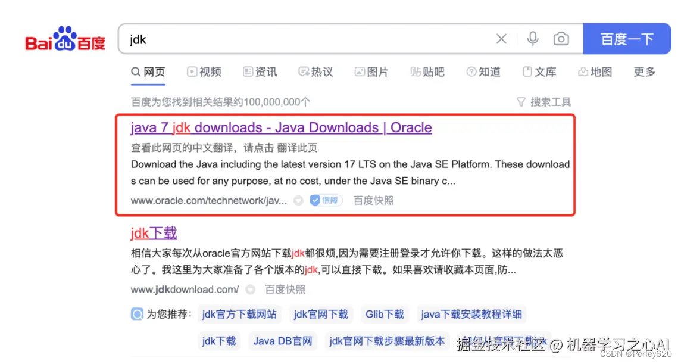Open 百度快照 for the jdkdownload result
Screen dimensions: 681x364
(x=285, y=290)
